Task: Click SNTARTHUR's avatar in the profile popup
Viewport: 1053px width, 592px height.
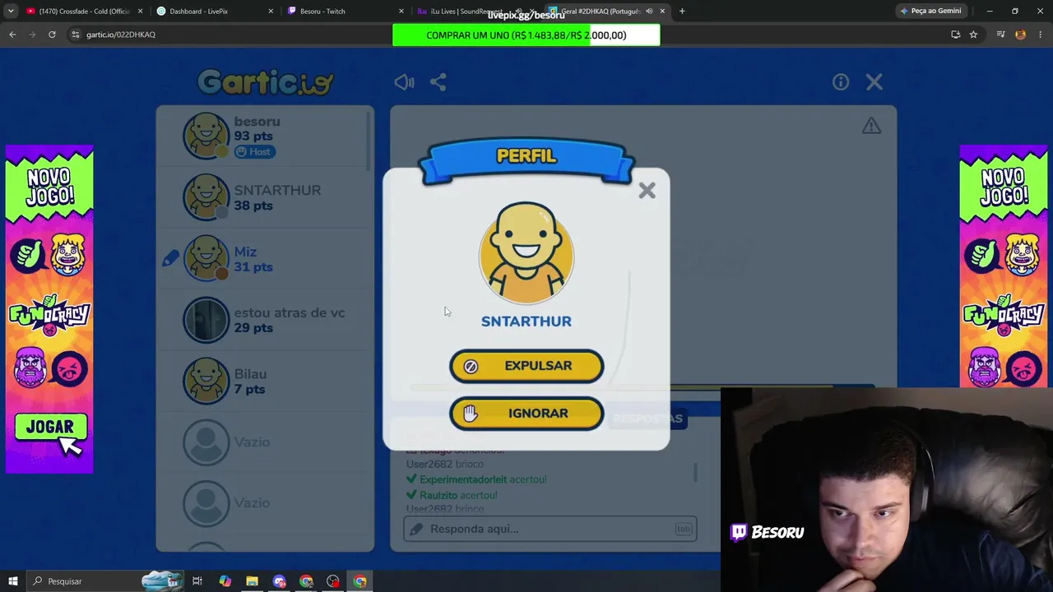Action: coord(526,253)
